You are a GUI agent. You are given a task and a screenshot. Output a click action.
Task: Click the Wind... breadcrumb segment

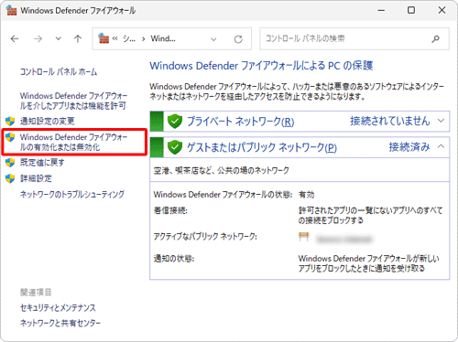163,38
